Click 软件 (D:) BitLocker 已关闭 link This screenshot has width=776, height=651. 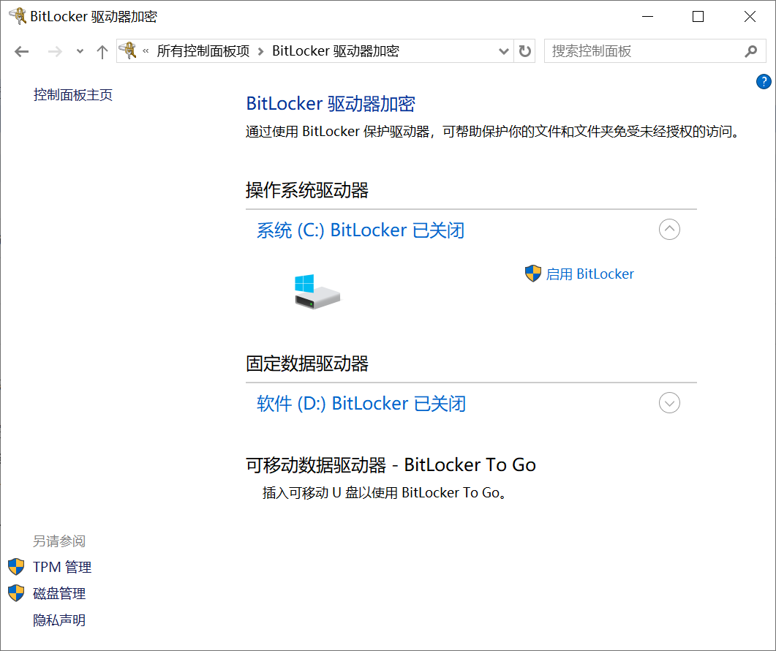[361, 404]
